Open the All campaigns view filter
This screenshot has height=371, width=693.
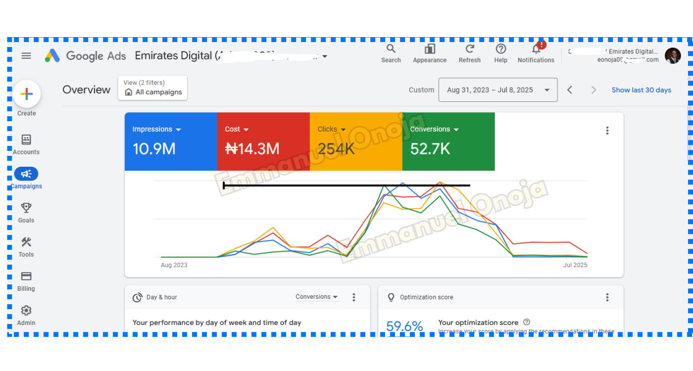coord(152,88)
